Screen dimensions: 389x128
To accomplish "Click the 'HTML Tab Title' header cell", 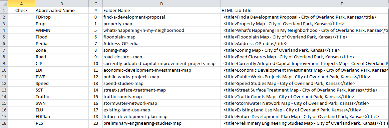I will tap(305, 11).
